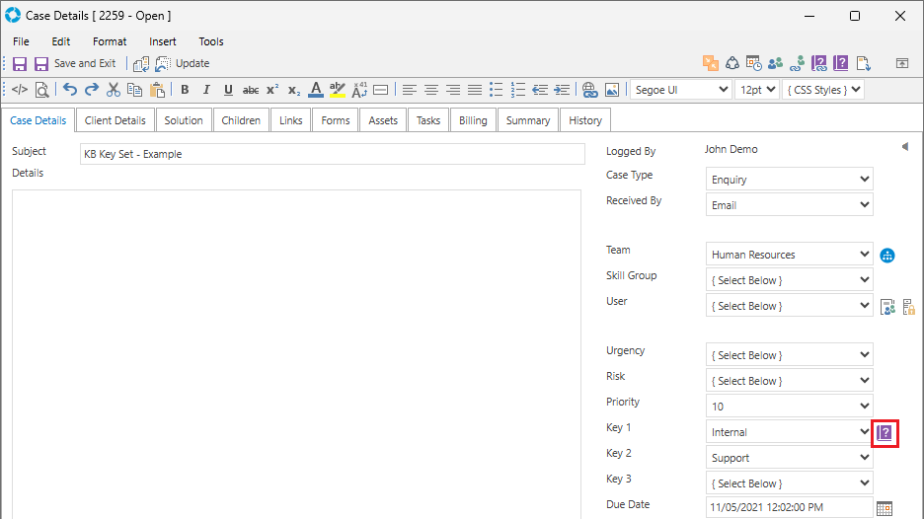Open the HTML source code view
Screen dimensions: 924x519
pos(20,90)
